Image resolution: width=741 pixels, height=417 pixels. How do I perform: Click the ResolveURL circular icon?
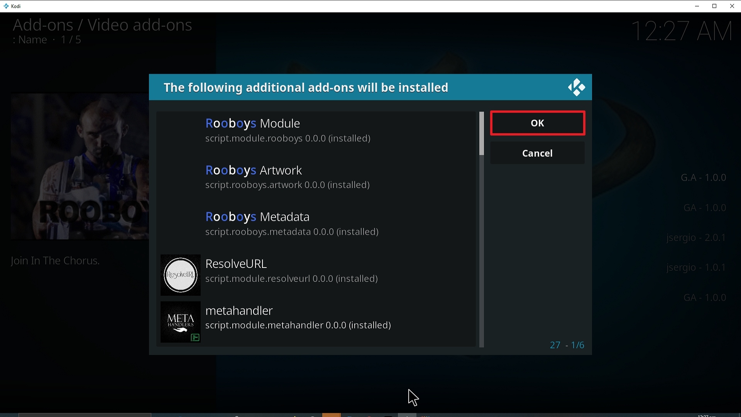click(x=181, y=275)
